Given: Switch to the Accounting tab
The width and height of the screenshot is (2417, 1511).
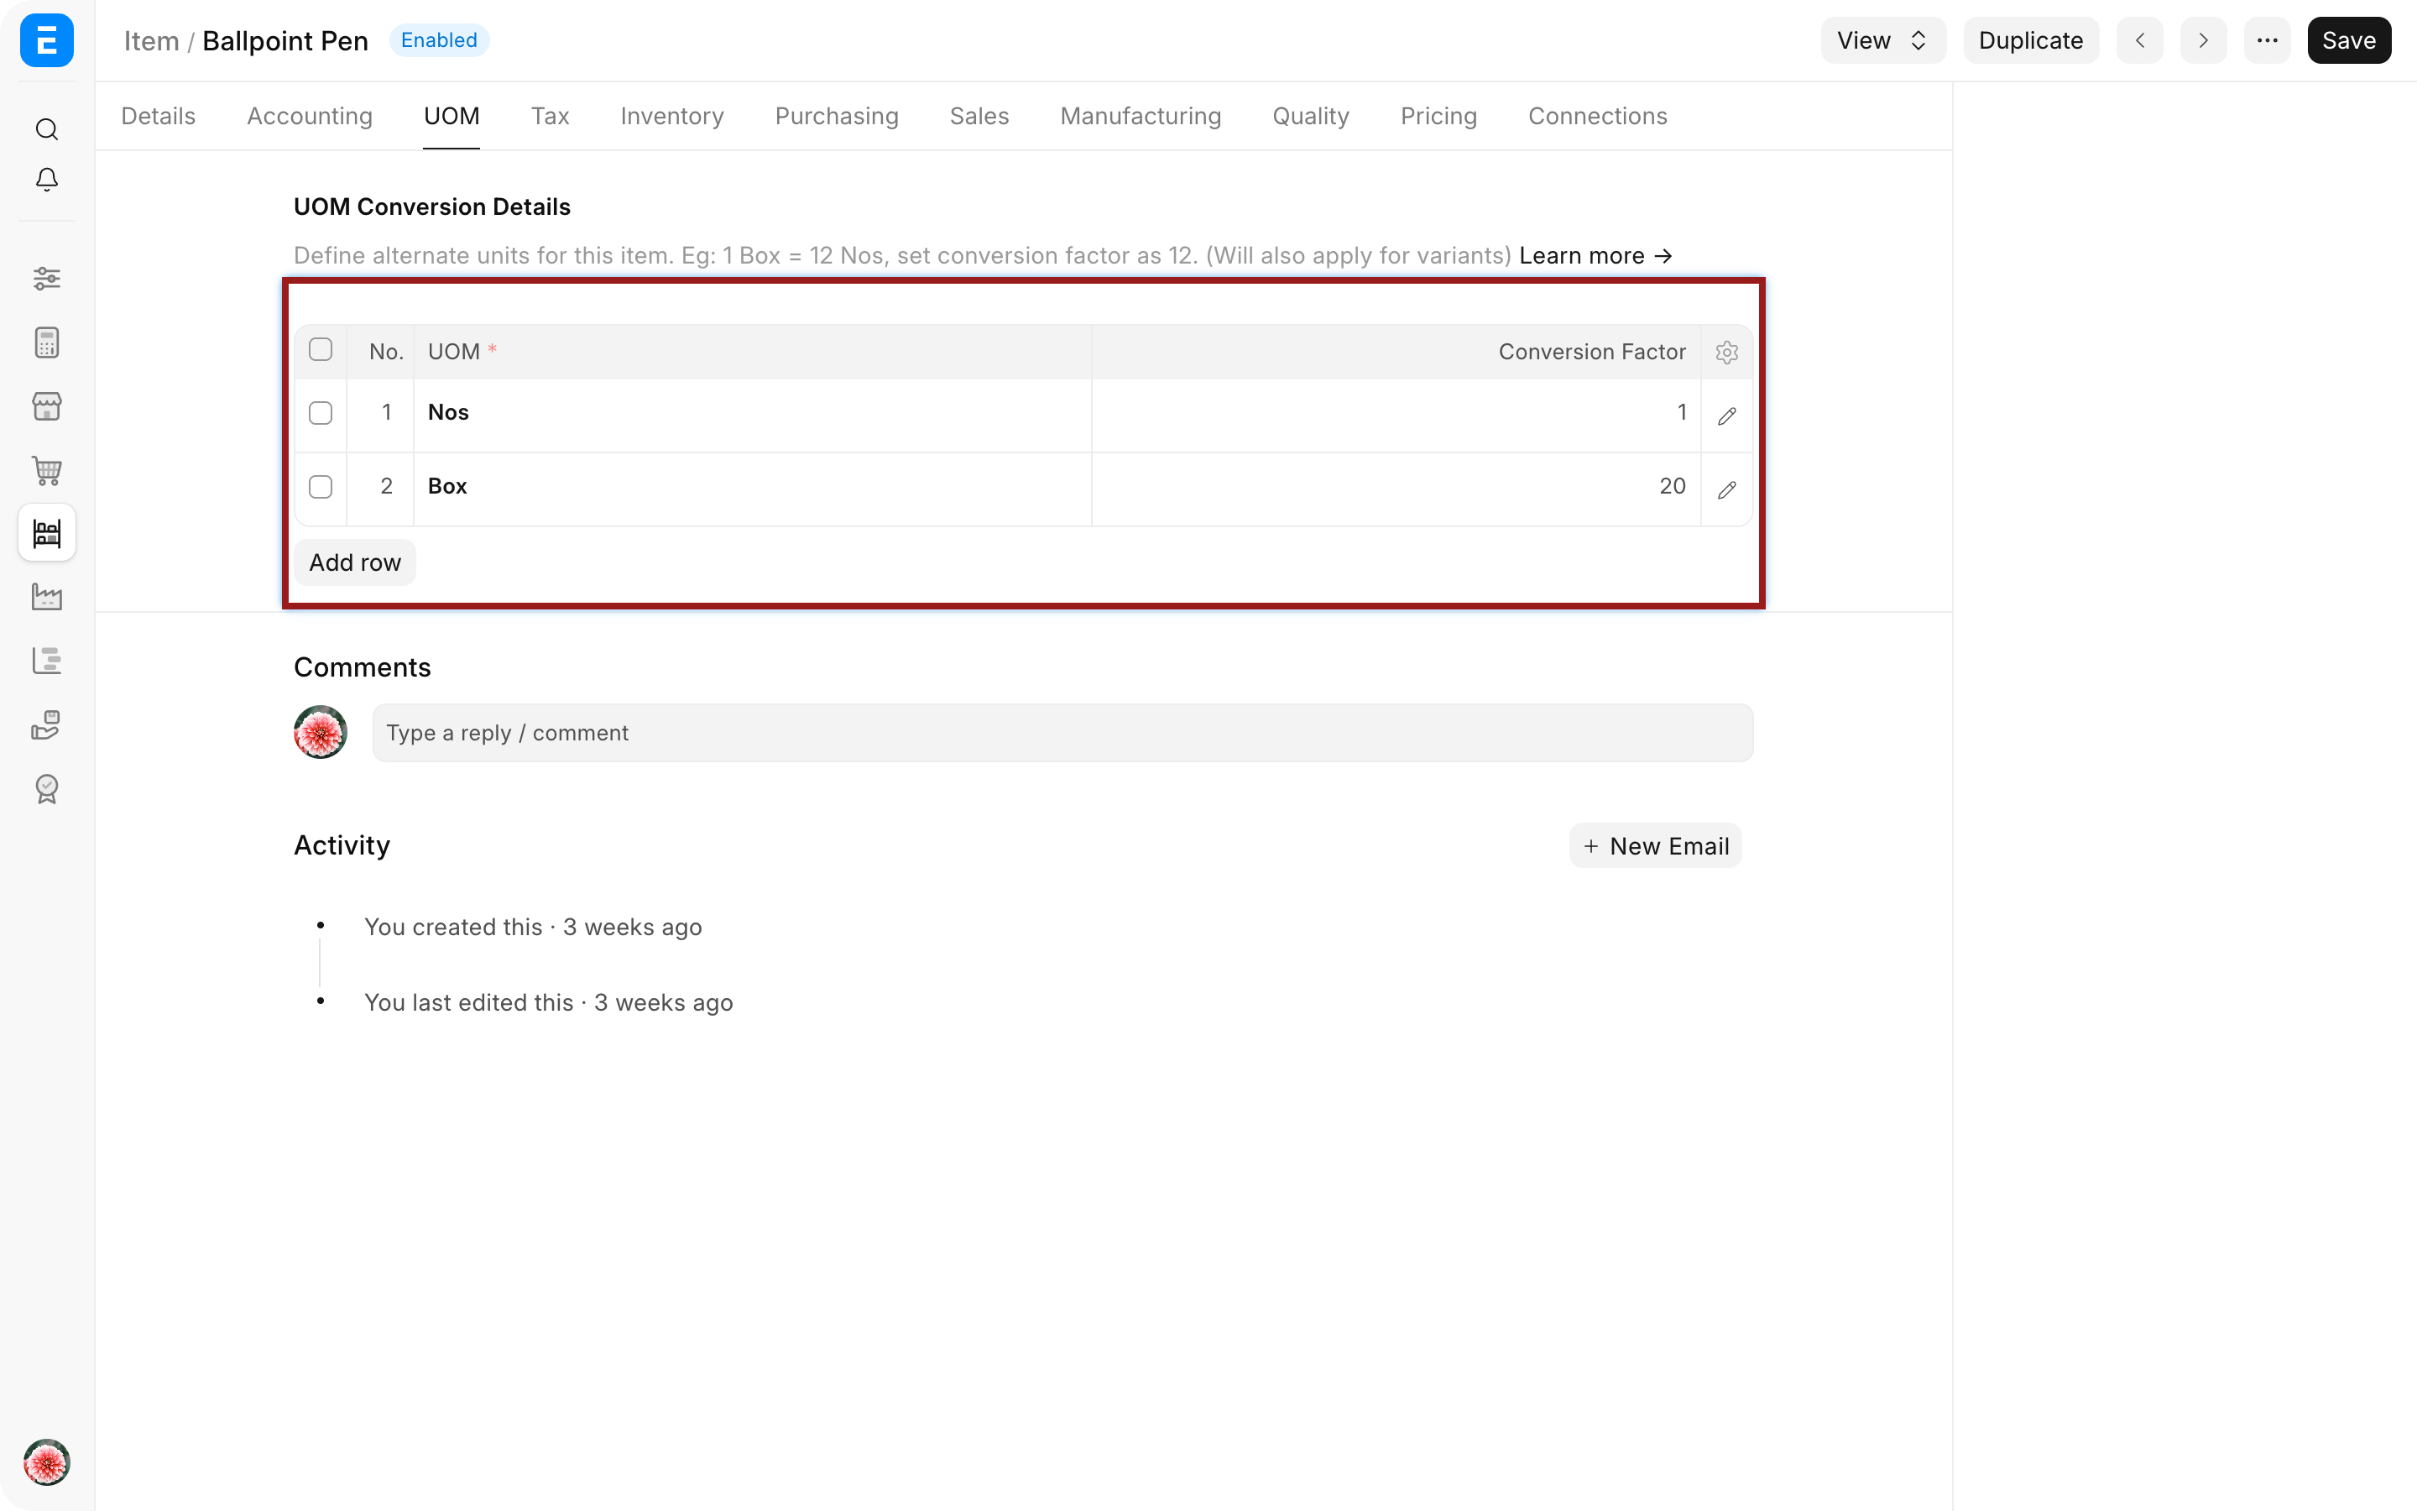Looking at the screenshot, I should click(310, 116).
